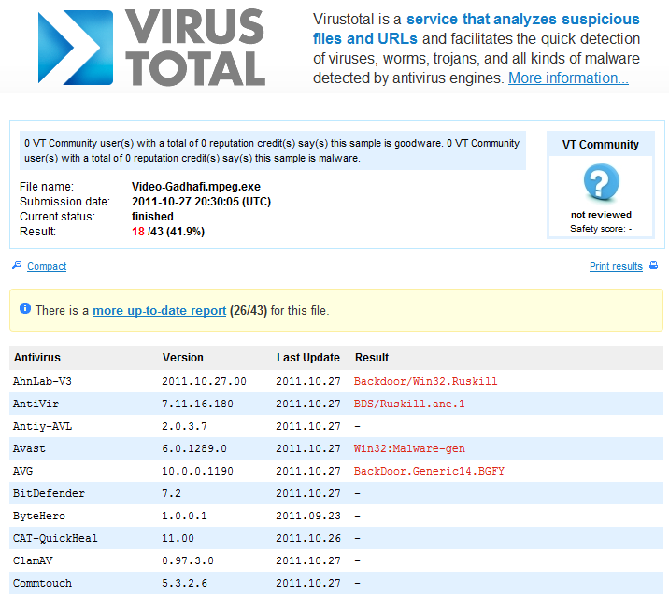
Task: Click Backdoor/Win32.Ruskill result
Action: tap(425, 381)
